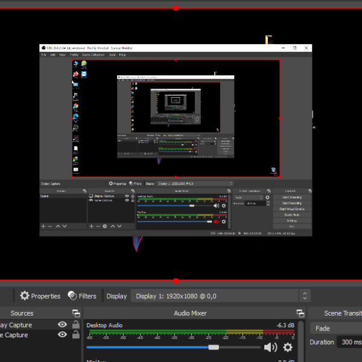The width and height of the screenshot is (362, 362).
Task: Open the Display dropdown in the previewed toolbar
Action: [195, 183]
